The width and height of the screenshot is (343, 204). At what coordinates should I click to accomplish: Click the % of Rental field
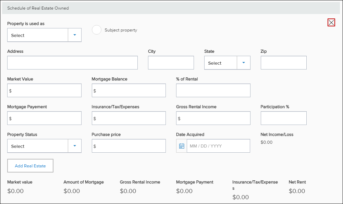(213, 90)
